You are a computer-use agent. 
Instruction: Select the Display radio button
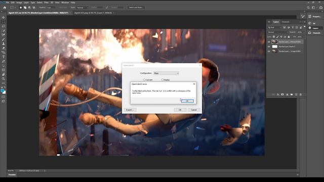(162, 80)
